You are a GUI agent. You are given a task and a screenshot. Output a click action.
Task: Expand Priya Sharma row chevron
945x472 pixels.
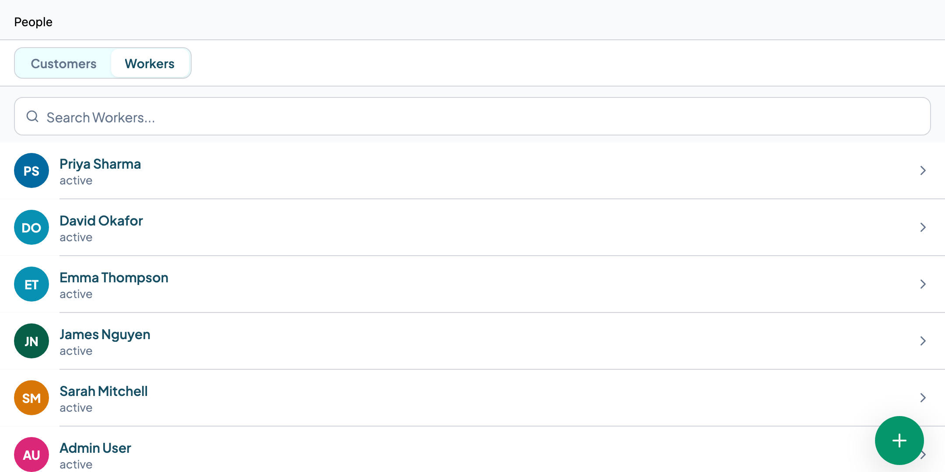pos(923,170)
